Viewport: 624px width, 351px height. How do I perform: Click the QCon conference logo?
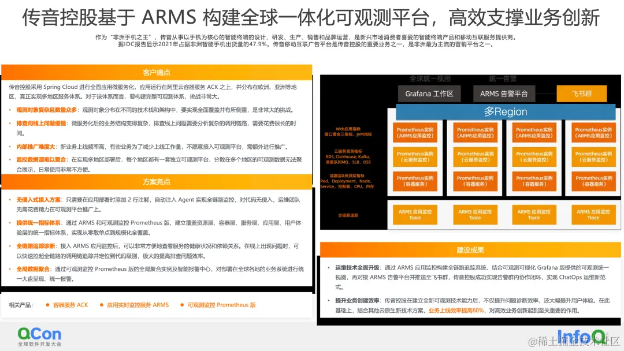point(39,334)
